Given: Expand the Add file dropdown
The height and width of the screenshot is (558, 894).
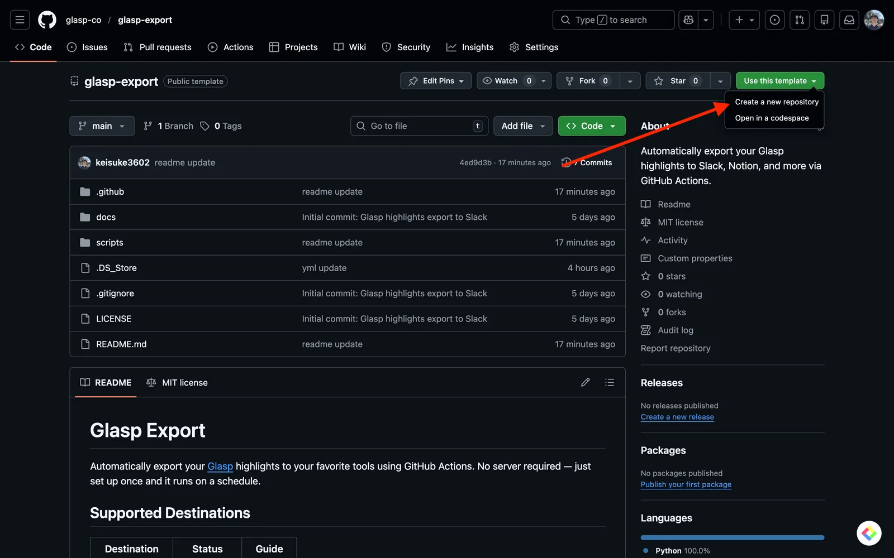Looking at the screenshot, I should coord(523,126).
